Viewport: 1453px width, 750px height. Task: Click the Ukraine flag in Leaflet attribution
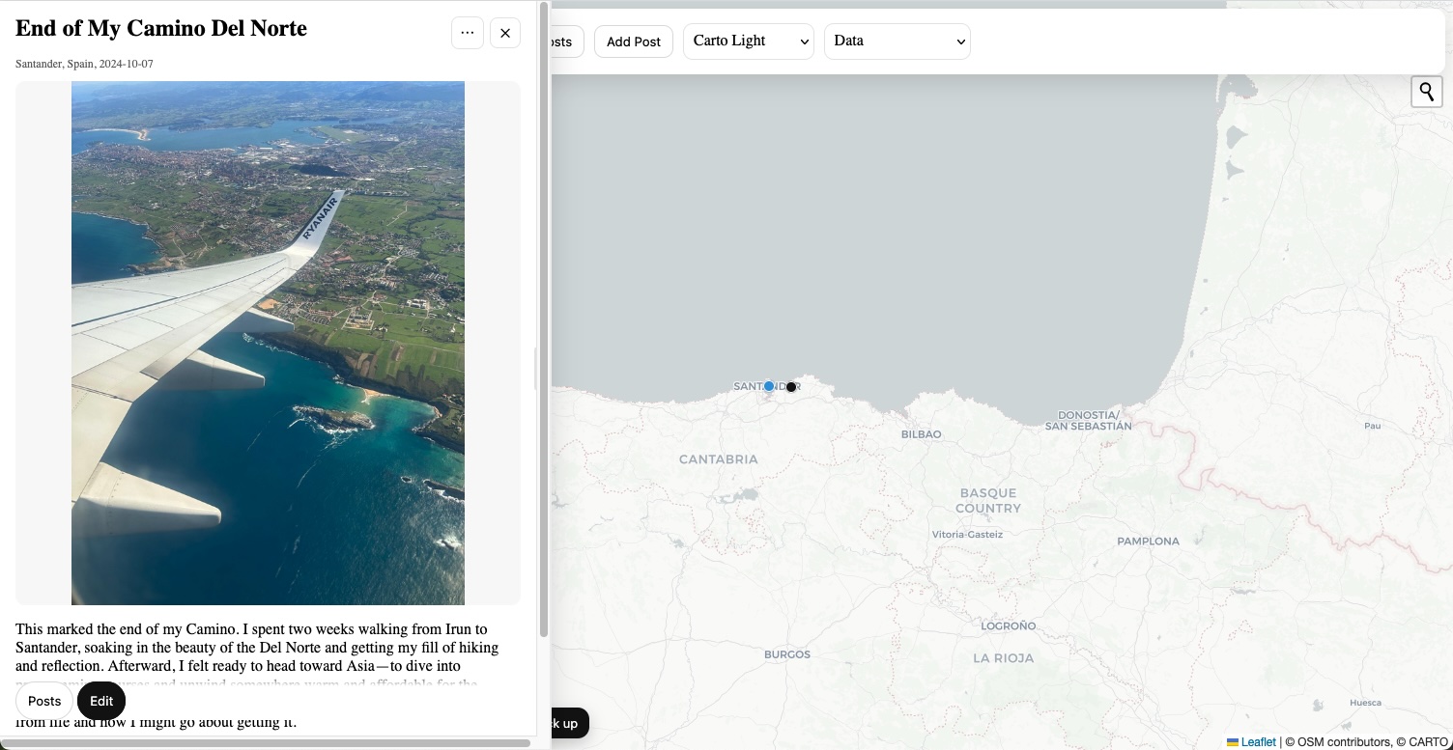pos(1233,742)
